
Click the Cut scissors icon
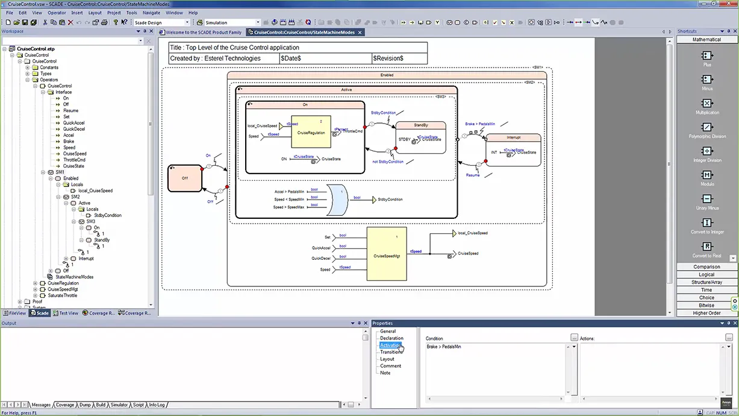(45, 22)
